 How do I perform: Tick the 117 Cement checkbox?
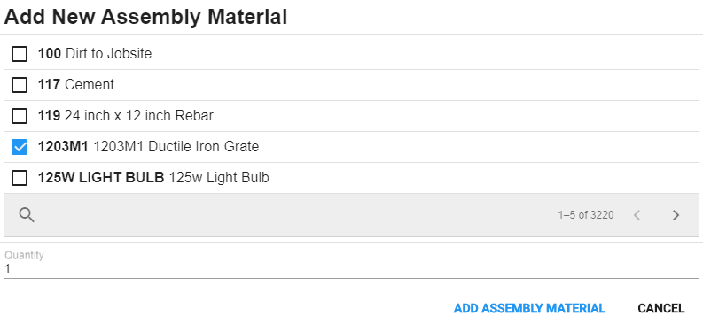(x=20, y=85)
